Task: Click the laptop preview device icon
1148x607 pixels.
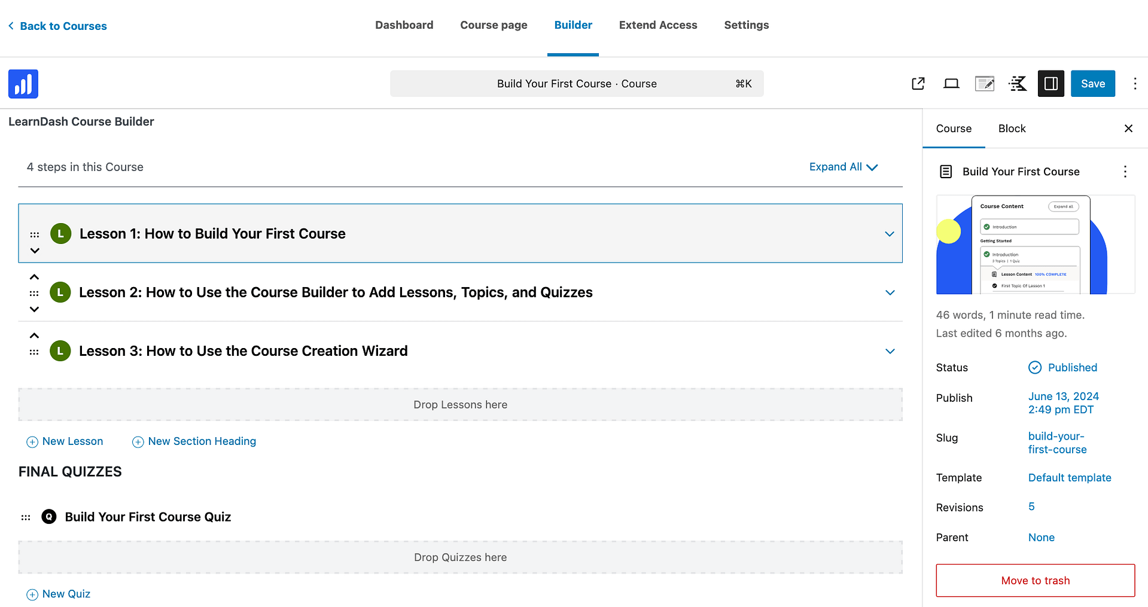Action: pyautogui.click(x=951, y=84)
